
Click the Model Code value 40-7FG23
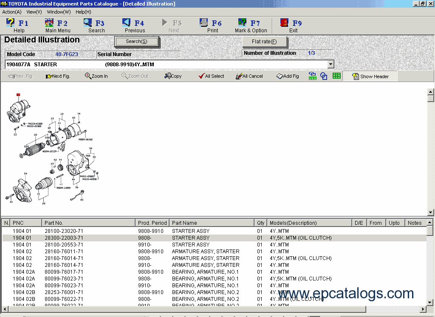click(x=67, y=54)
